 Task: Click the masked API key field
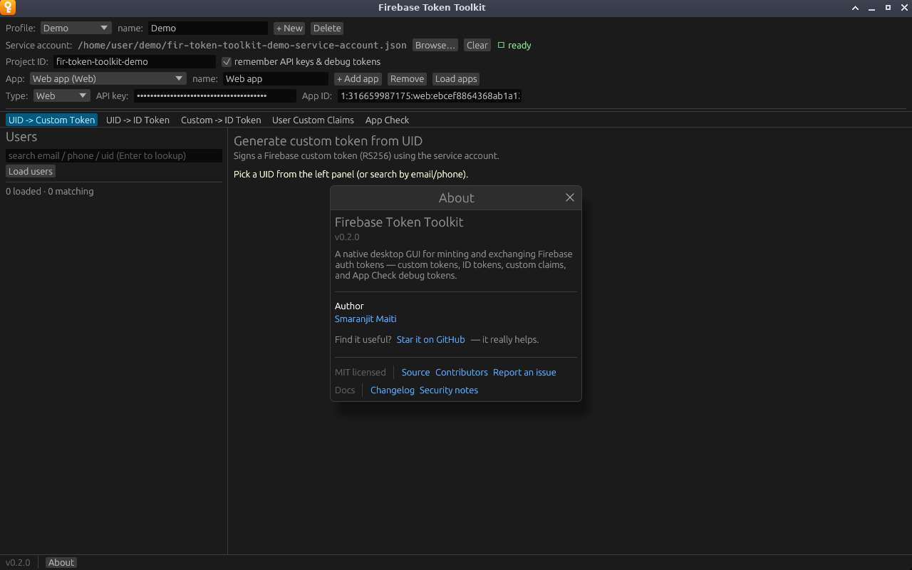pos(215,95)
